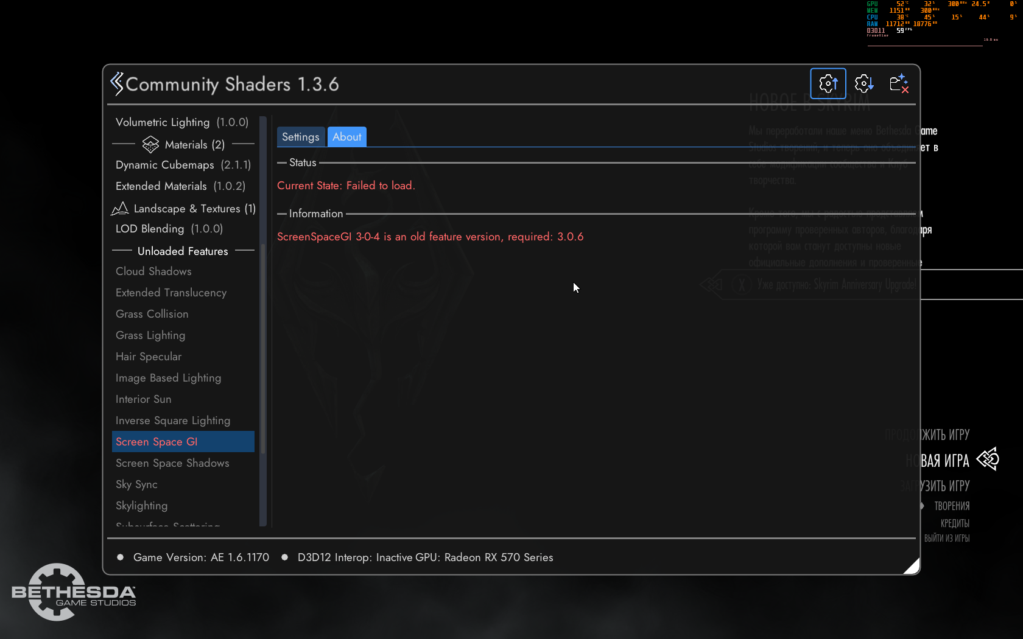Switch to the About tab
Screen dimensions: 1023x639
point(347,137)
